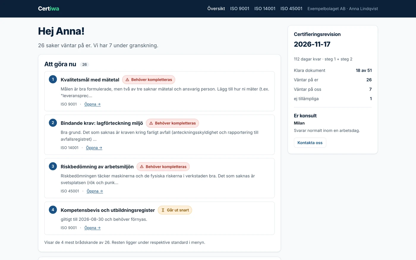Click the consultant name Milan

(x=299, y=123)
